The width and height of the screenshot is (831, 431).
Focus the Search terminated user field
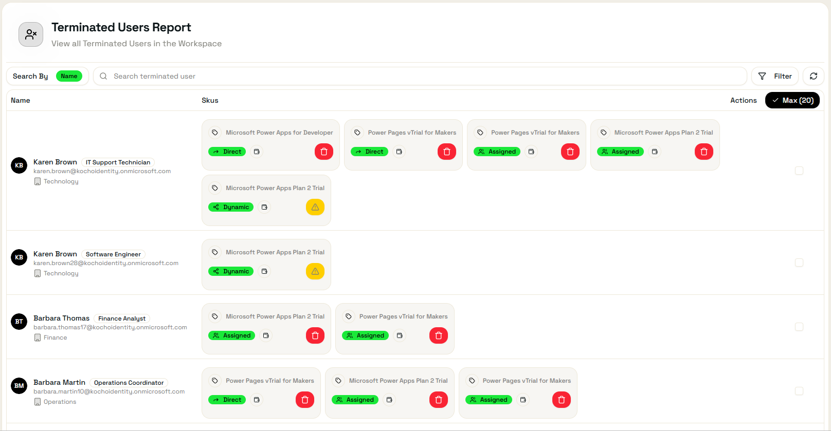coord(420,76)
